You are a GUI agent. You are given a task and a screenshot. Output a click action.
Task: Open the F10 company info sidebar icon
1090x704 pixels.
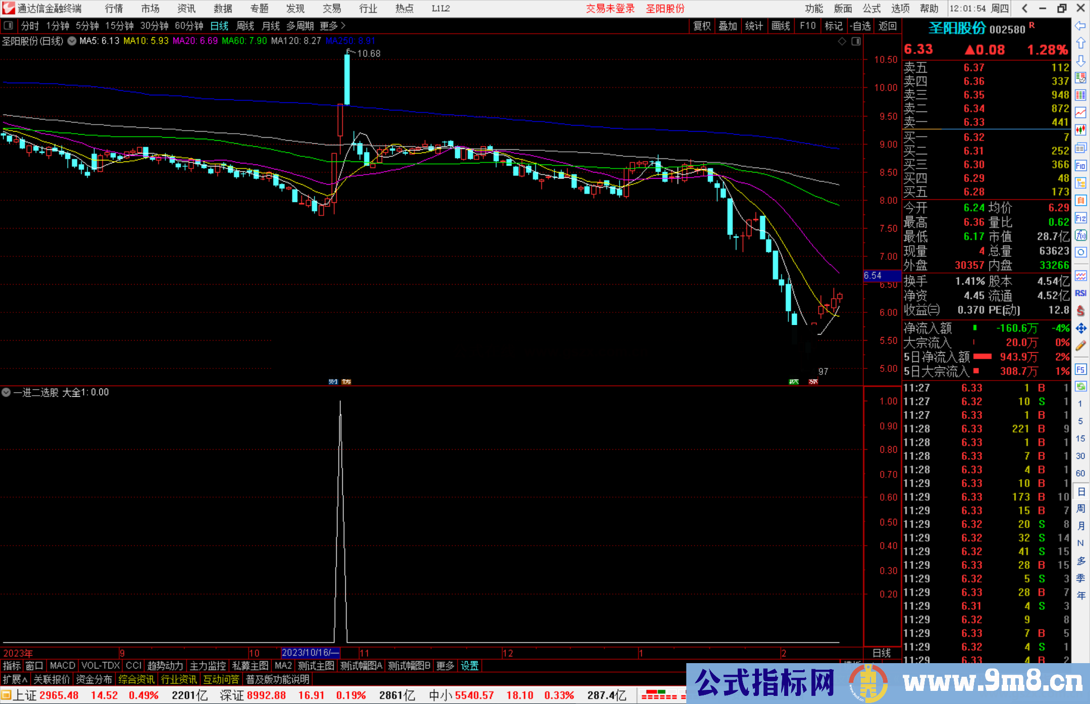click(x=1080, y=166)
